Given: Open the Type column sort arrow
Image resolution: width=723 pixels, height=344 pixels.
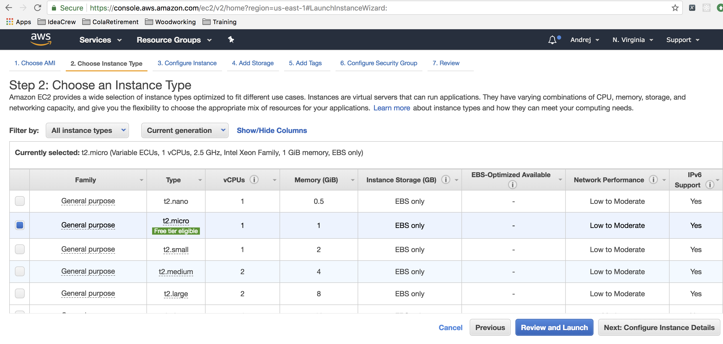Looking at the screenshot, I should click(200, 180).
